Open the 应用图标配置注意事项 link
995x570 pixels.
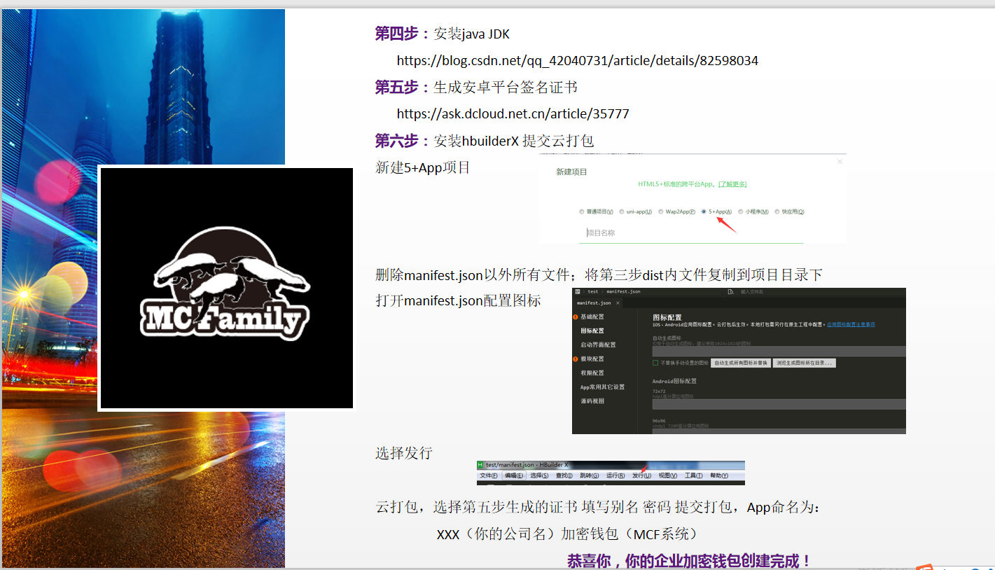851,324
